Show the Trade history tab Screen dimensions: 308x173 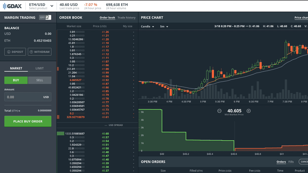126,17
